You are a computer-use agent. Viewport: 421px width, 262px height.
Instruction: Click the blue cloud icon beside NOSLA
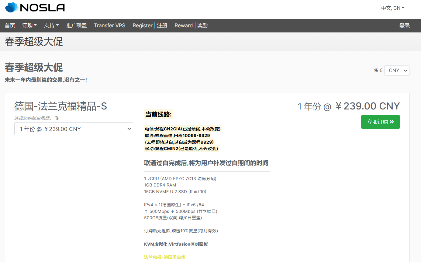(x=12, y=7)
